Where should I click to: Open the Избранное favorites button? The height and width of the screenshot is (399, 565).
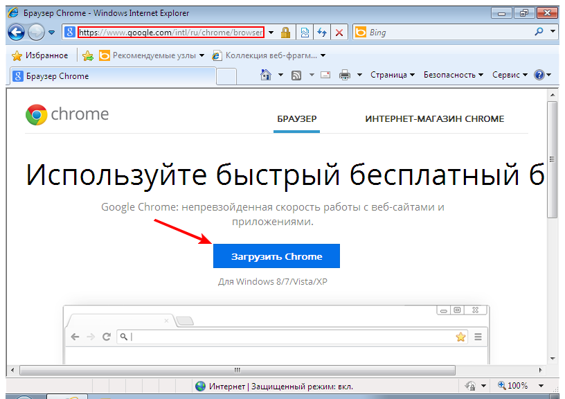click(40, 55)
